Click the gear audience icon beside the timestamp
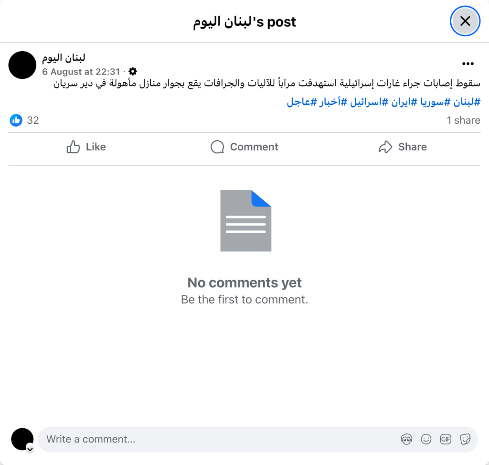Screen dimensions: 489x465 (133, 72)
